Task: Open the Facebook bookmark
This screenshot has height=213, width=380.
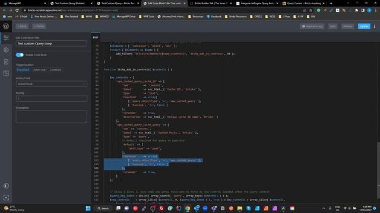Action: (214, 17)
